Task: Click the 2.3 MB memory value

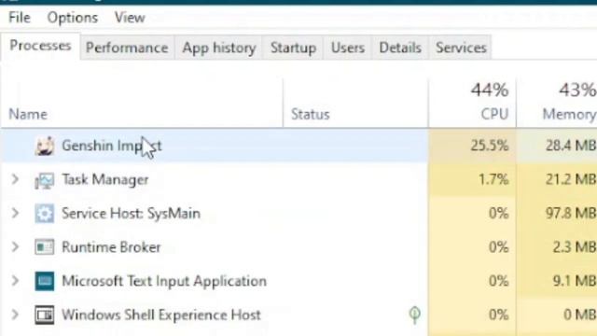Action: pyautogui.click(x=575, y=247)
